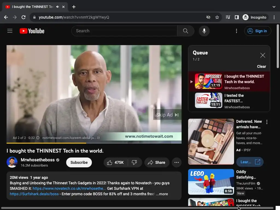Screen dimensions: 280x210
Task: Open the Mrwhosetheboss channel name link
Action: tap(38, 160)
